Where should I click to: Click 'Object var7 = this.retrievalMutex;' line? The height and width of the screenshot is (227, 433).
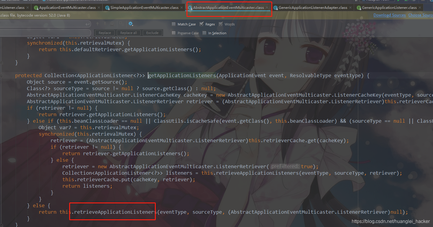tap(89, 128)
